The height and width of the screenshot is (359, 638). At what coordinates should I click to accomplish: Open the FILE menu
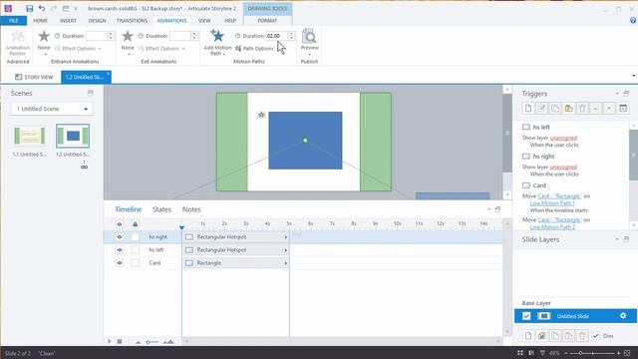pos(13,20)
